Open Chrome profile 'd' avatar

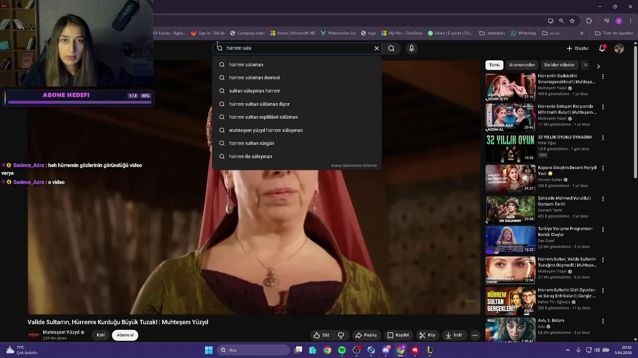(x=619, y=21)
